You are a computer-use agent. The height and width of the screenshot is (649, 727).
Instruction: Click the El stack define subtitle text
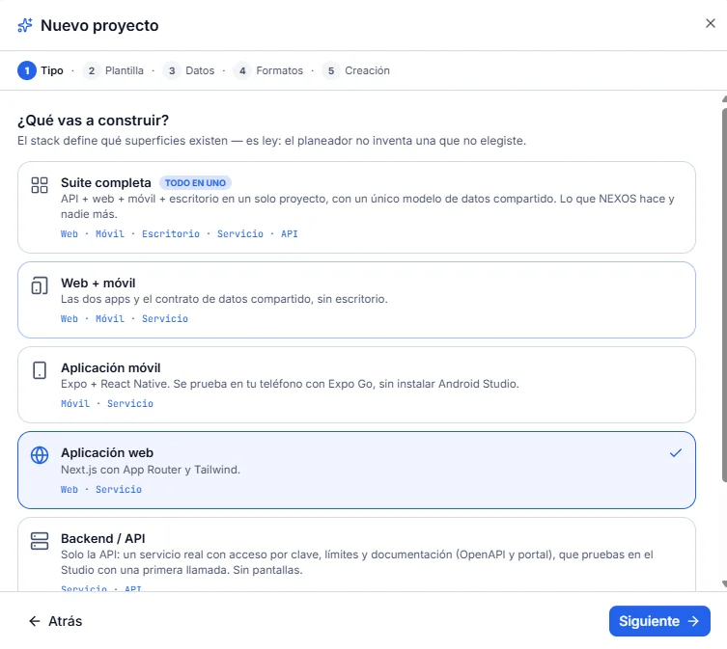click(x=271, y=141)
